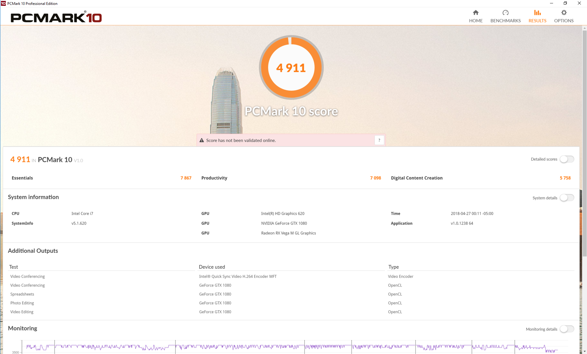The image size is (587, 354).
Task: Click Intel Quick Sync Video H.264 Encoder MFT
Action: coord(238,276)
